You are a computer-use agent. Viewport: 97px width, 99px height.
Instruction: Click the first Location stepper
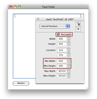point(69,50)
